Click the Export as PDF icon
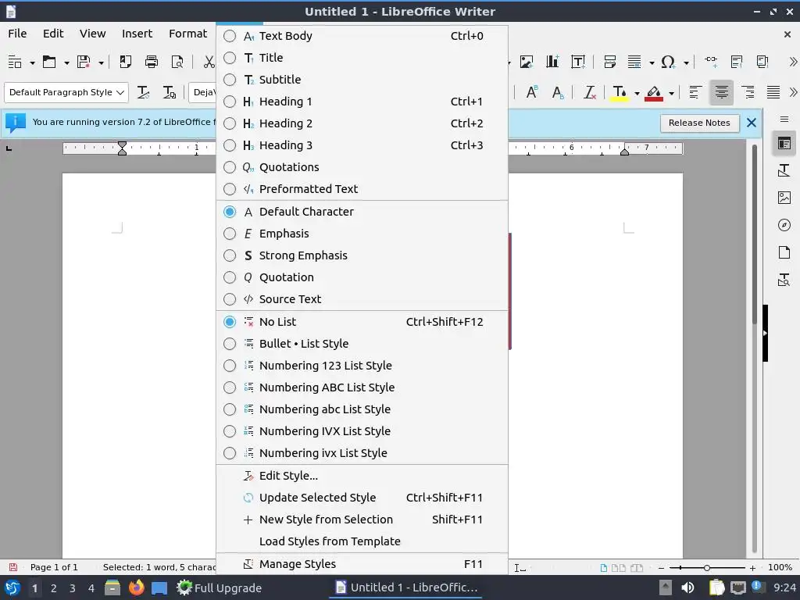The width and height of the screenshot is (800, 600). coord(126,62)
